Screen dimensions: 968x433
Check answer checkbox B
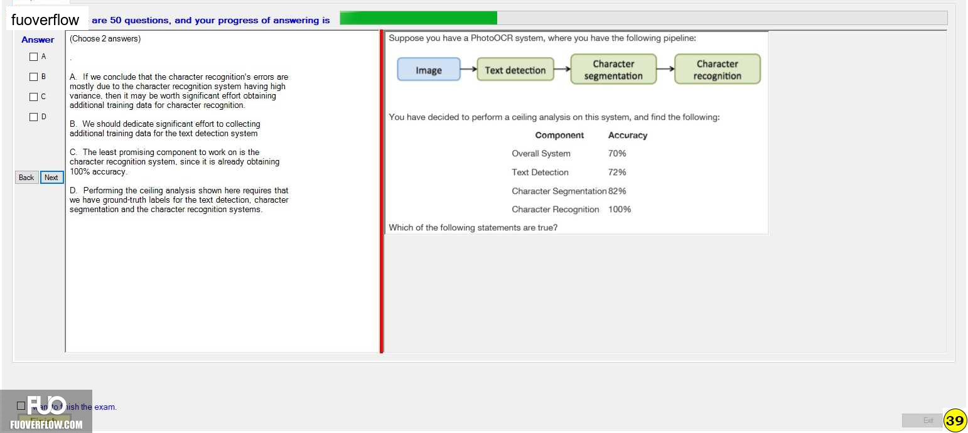coord(34,77)
